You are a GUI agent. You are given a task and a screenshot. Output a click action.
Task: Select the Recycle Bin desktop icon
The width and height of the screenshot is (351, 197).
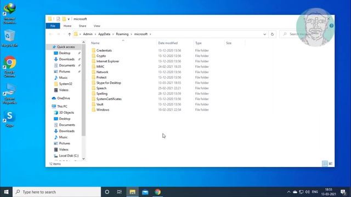[10, 38]
